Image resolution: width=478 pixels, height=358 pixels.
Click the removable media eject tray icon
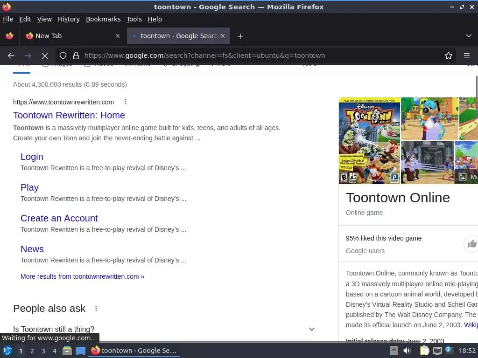[x=394, y=351]
